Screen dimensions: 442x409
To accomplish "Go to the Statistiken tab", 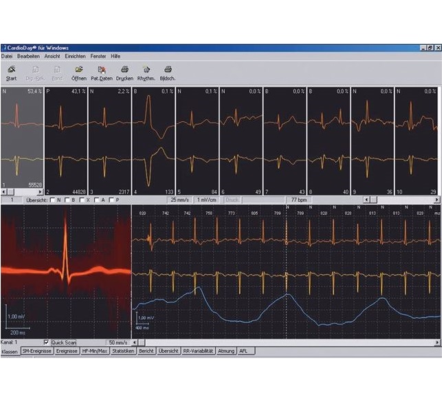I will pos(122,351).
